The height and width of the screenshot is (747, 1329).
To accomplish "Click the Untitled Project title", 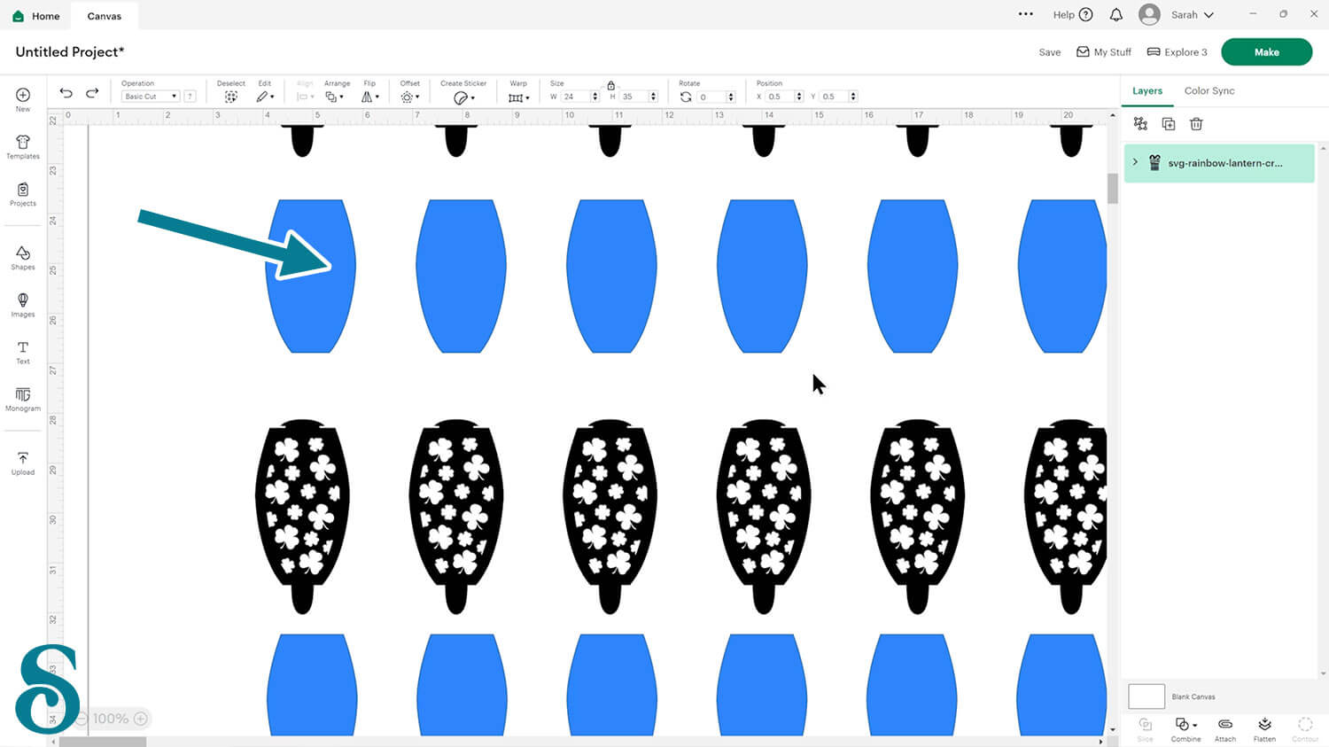I will pos(70,51).
